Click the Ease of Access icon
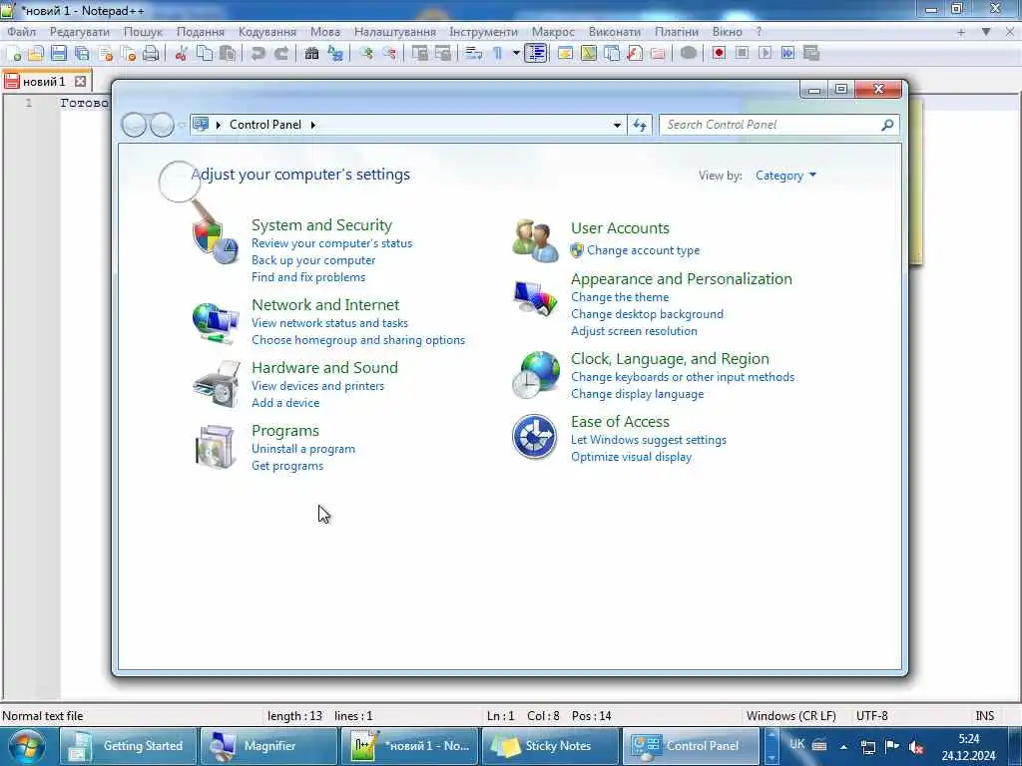The image size is (1022, 766). pyautogui.click(x=535, y=437)
